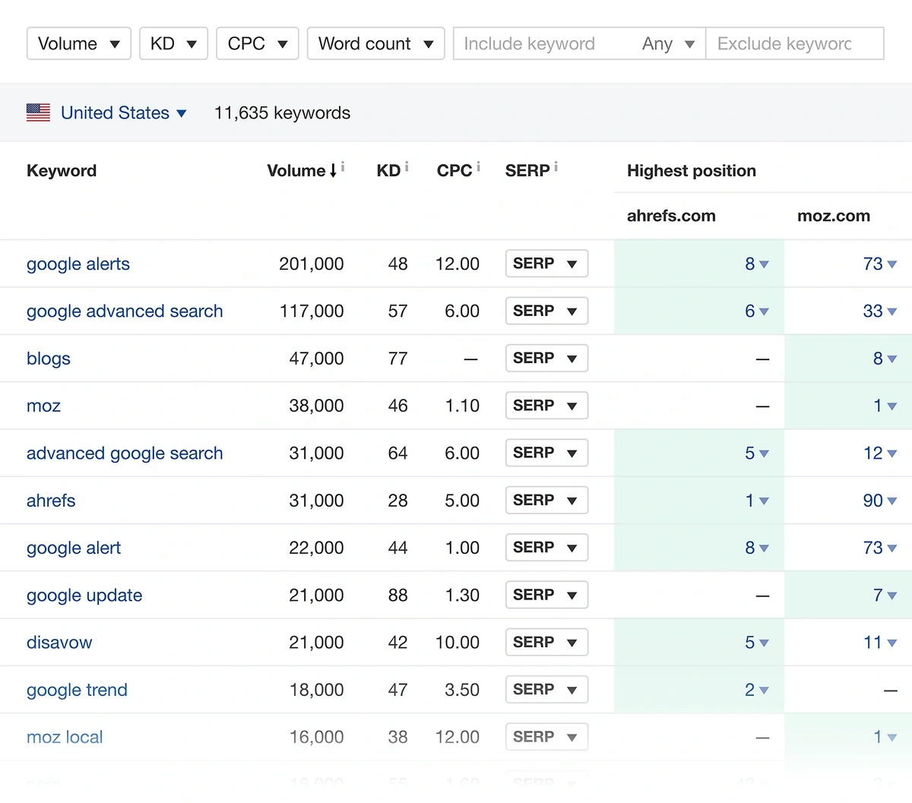Open the ahrefs keyword link
Image resolution: width=912 pixels, height=803 pixels.
pos(51,500)
